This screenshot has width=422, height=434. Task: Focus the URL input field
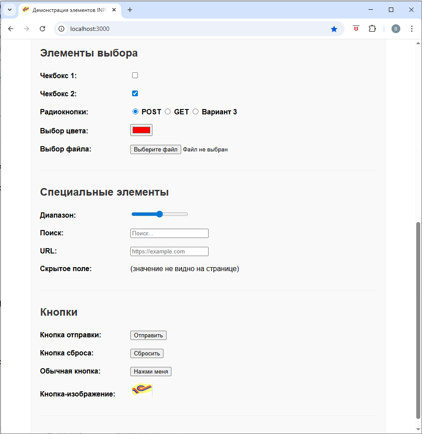tap(169, 251)
